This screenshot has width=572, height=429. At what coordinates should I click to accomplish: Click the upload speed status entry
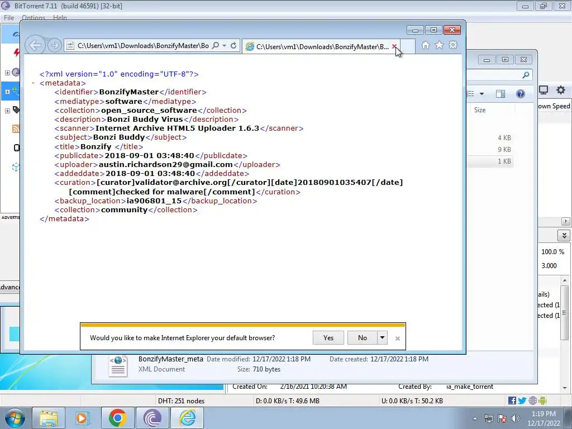[412, 401]
